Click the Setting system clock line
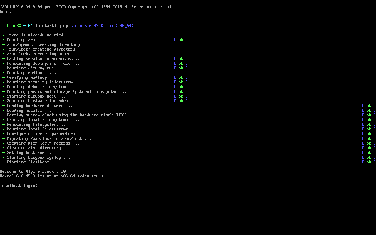The image size is (376, 235). pos(71,115)
